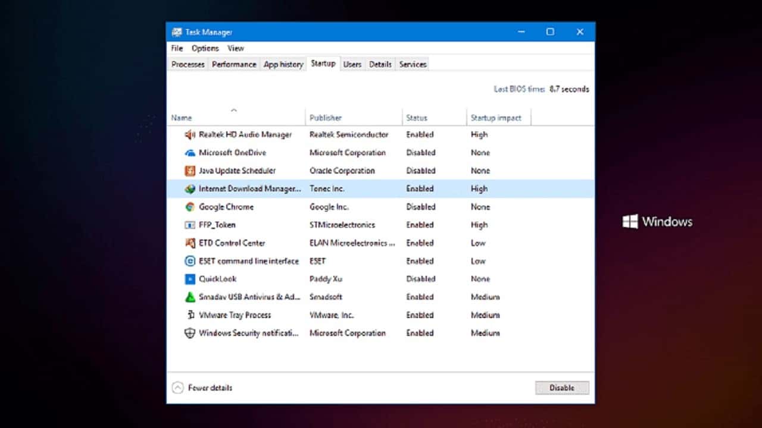This screenshot has width=762, height=428.
Task: Click the VMware Tray Process icon
Action: [x=190, y=315]
